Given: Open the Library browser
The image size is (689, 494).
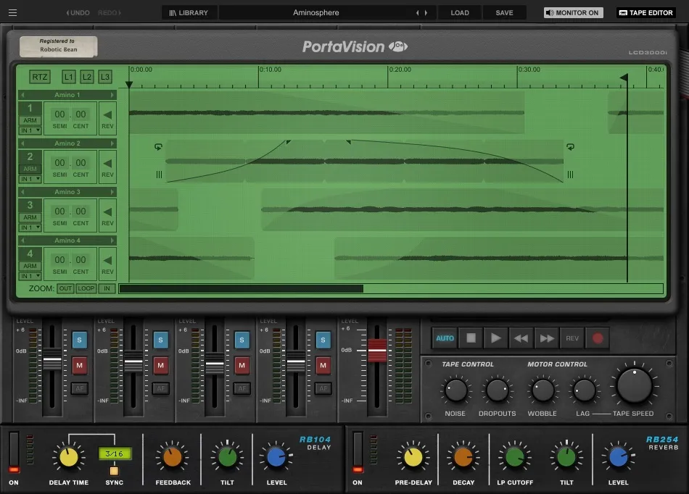Looking at the screenshot, I should click(x=189, y=13).
